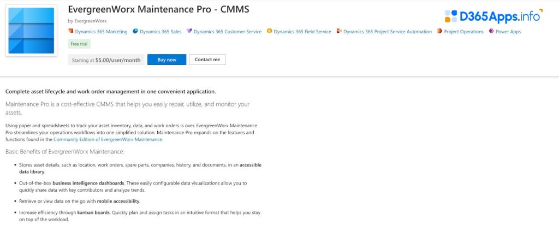
Task: Open the Project Operations link
Action: 463,32
